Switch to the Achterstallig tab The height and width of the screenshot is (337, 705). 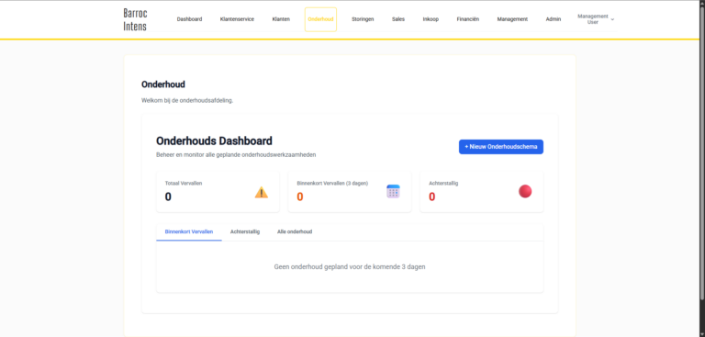[x=245, y=231]
